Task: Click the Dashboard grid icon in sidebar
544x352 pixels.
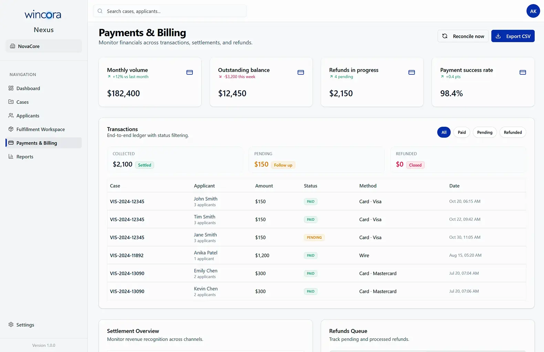Action: tap(11, 88)
